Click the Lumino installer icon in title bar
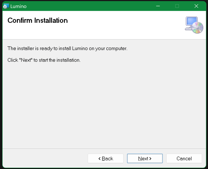 6,6
